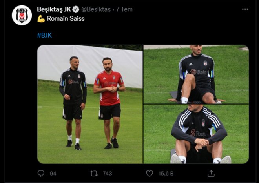This screenshot has width=259, height=183.
Task: Open the bottom-right photo of seated player
Action: tap(196, 134)
